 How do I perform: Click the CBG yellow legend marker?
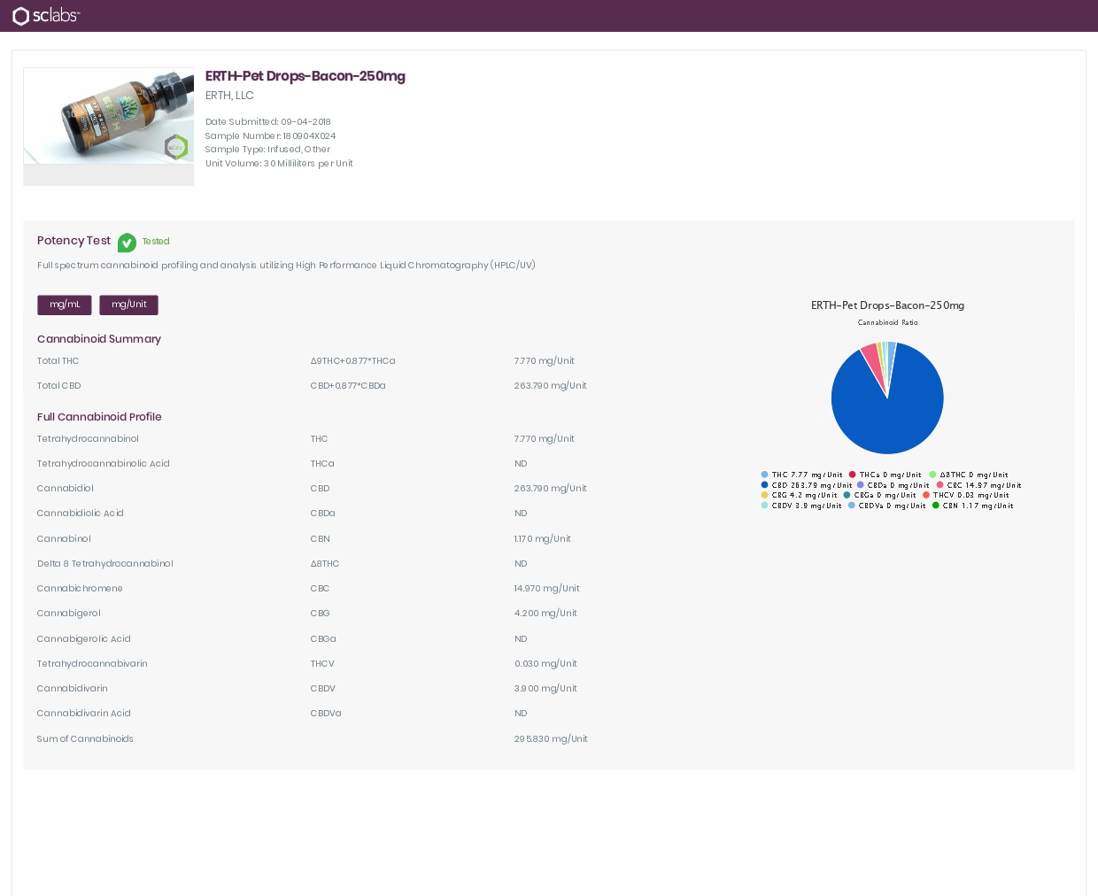pos(765,496)
